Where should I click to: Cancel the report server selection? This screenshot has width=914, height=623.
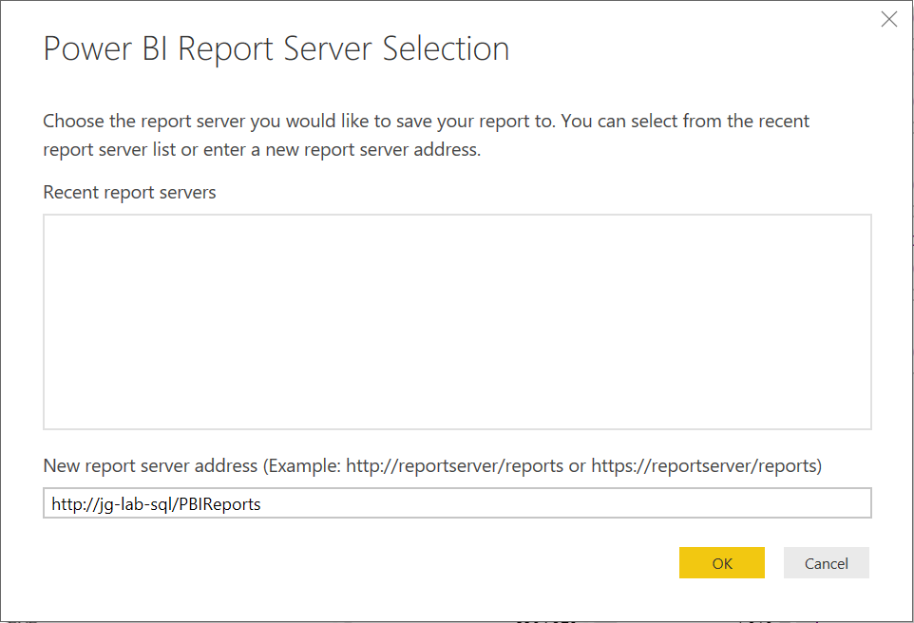pos(826,562)
